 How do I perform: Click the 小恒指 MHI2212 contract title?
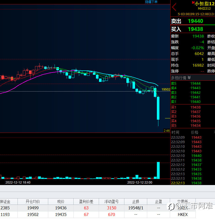pyautogui.click(x=204, y=6)
